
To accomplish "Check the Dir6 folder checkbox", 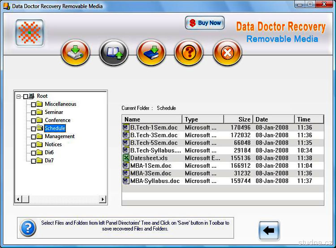I will coord(34,153).
